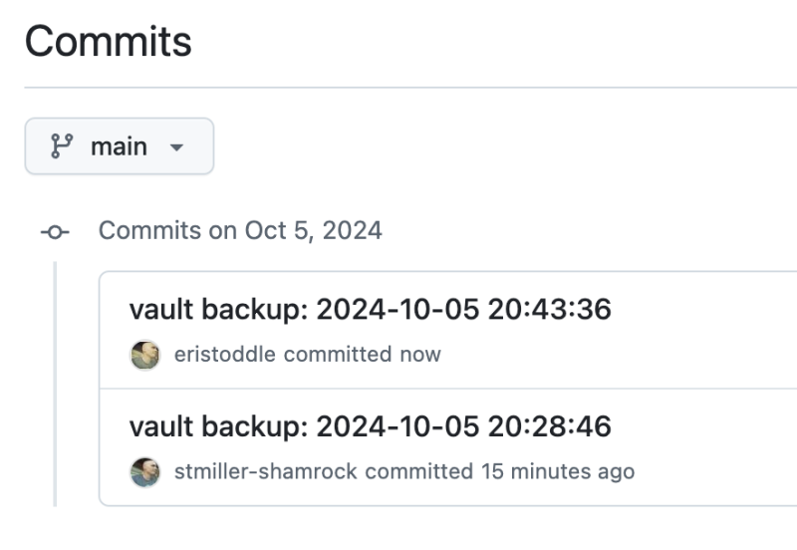The image size is (797, 550).
Task: Click the Commits page heading
Action: 108,42
